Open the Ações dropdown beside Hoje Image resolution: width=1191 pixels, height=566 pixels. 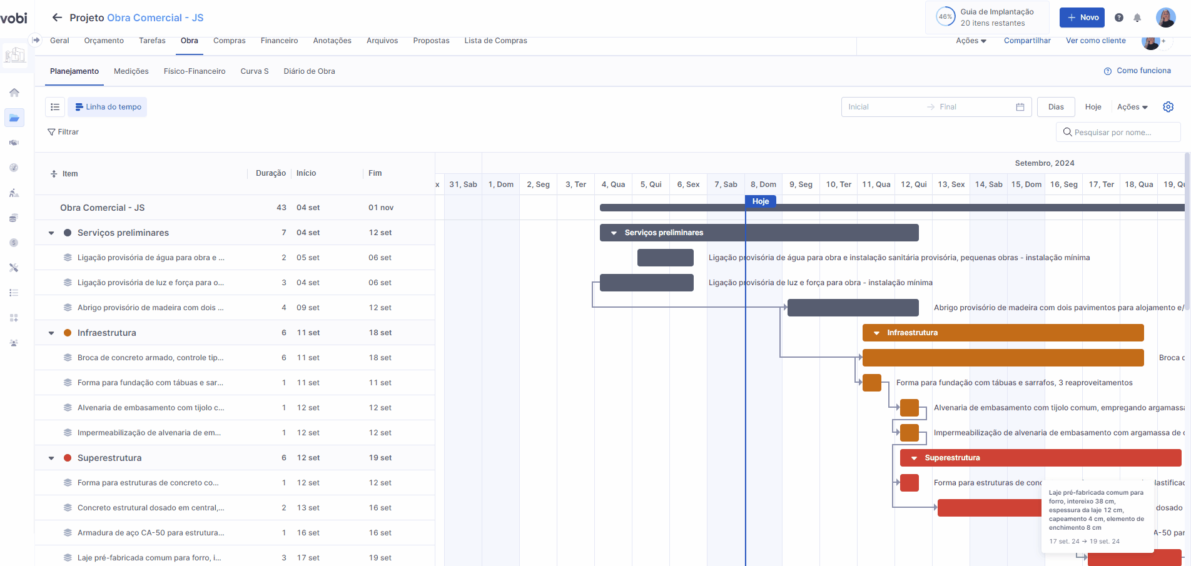click(x=1132, y=107)
